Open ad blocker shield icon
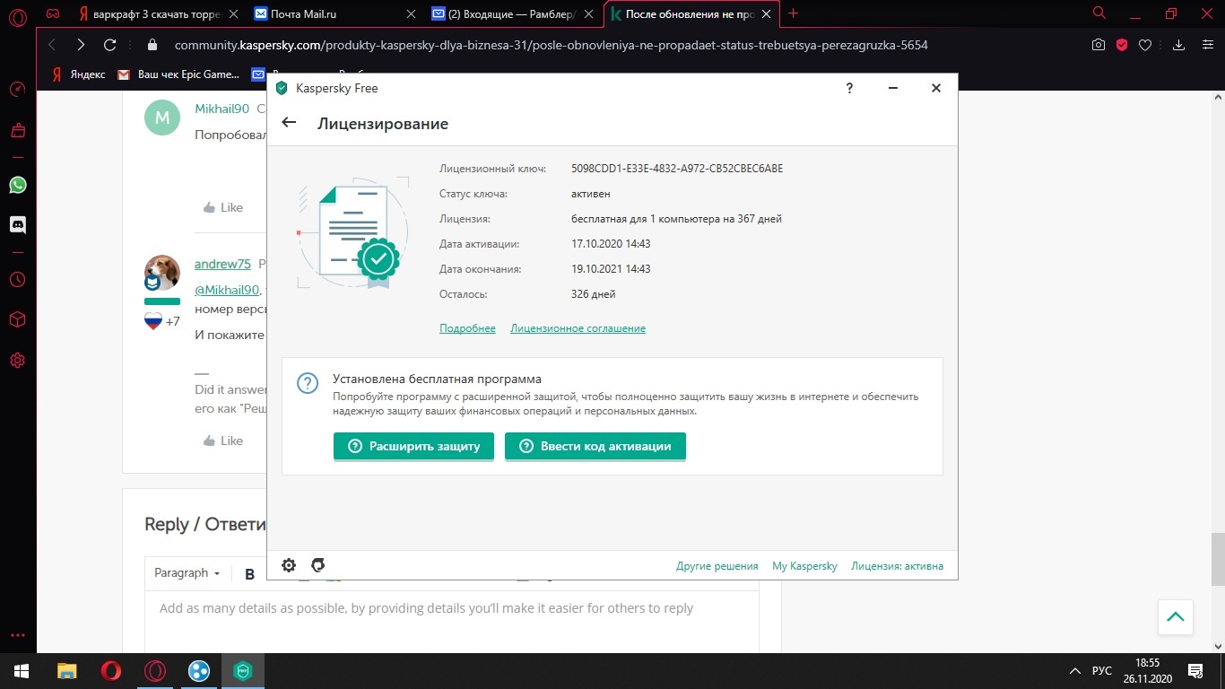The width and height of the screenshot is (1225, 689). (x=1121, y=45)
